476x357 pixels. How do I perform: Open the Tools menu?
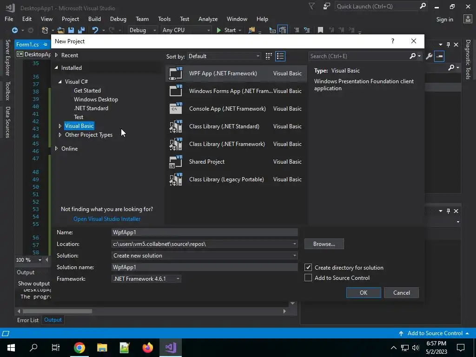(x=164, y=19)
